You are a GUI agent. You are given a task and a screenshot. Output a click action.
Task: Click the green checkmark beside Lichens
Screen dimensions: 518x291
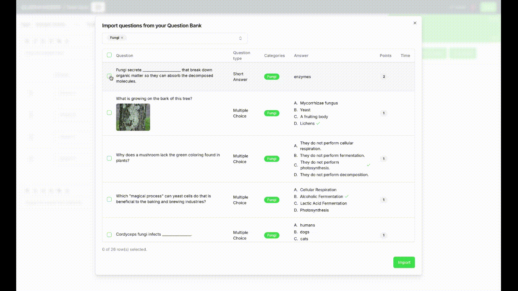pos(318,123)
